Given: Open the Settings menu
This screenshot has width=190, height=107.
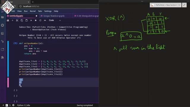Looking at the screenshot, I should tap(48, 11).
